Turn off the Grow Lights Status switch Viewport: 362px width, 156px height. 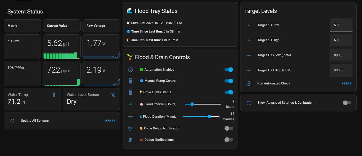[229, 92]
